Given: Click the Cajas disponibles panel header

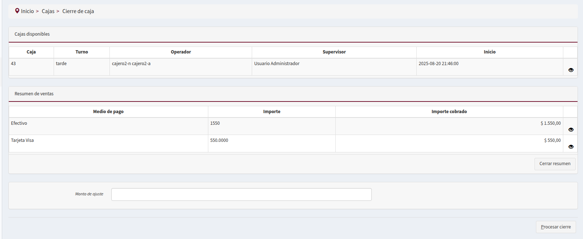Looking at the screenshot, I should [32, 34].
